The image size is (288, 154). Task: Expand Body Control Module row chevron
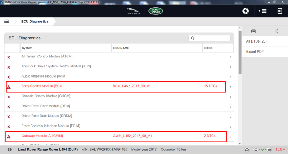pyautogui.click(x=230, y=87)
